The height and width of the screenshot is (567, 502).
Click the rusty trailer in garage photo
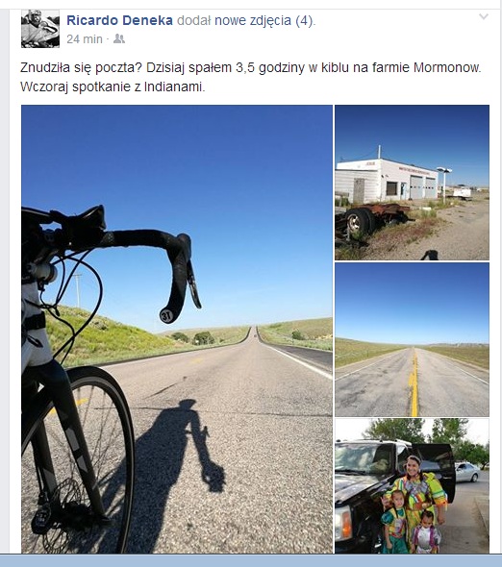point(373,219)
